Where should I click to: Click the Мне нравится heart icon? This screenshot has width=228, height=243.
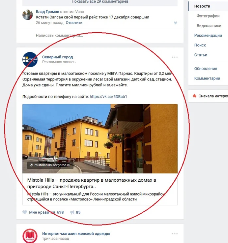click(25, 212)
